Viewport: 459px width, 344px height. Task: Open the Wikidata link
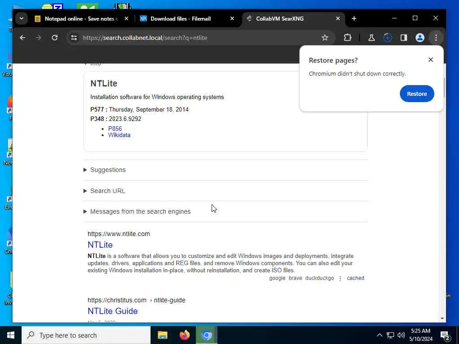pyautogui.click(x=119, y=135)
